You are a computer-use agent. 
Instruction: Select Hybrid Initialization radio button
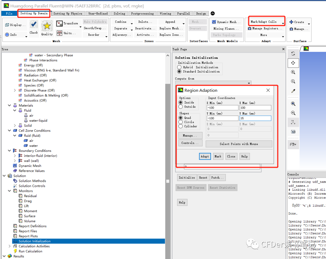(x=179, y=67)
